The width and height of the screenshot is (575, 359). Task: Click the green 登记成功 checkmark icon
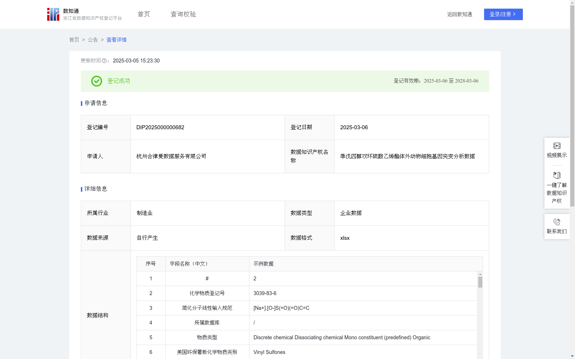(x=96, y=81)
